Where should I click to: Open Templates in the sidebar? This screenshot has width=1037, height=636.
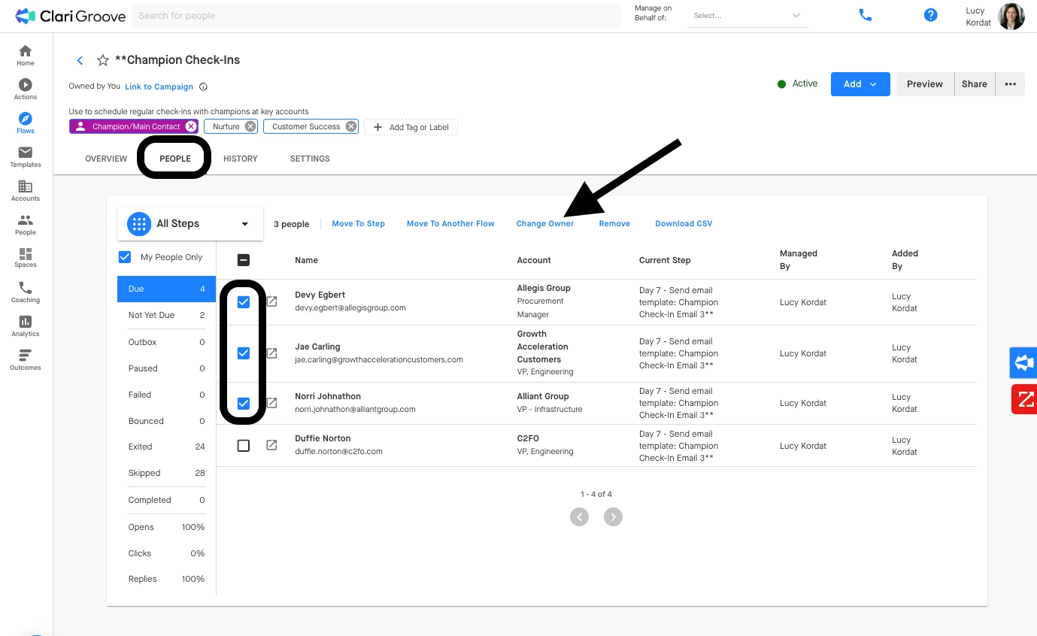(26, 157)
